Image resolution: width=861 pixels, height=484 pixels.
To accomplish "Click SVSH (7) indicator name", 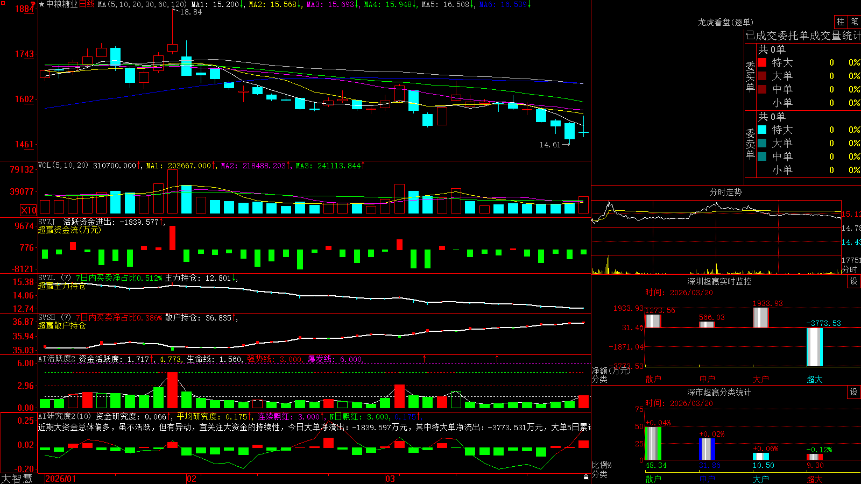I will click(54, 318).
